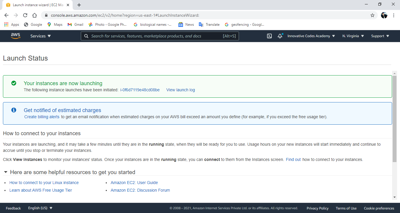Reload the page with the refresh icon

pyautogui.click(x=25, y=15)
